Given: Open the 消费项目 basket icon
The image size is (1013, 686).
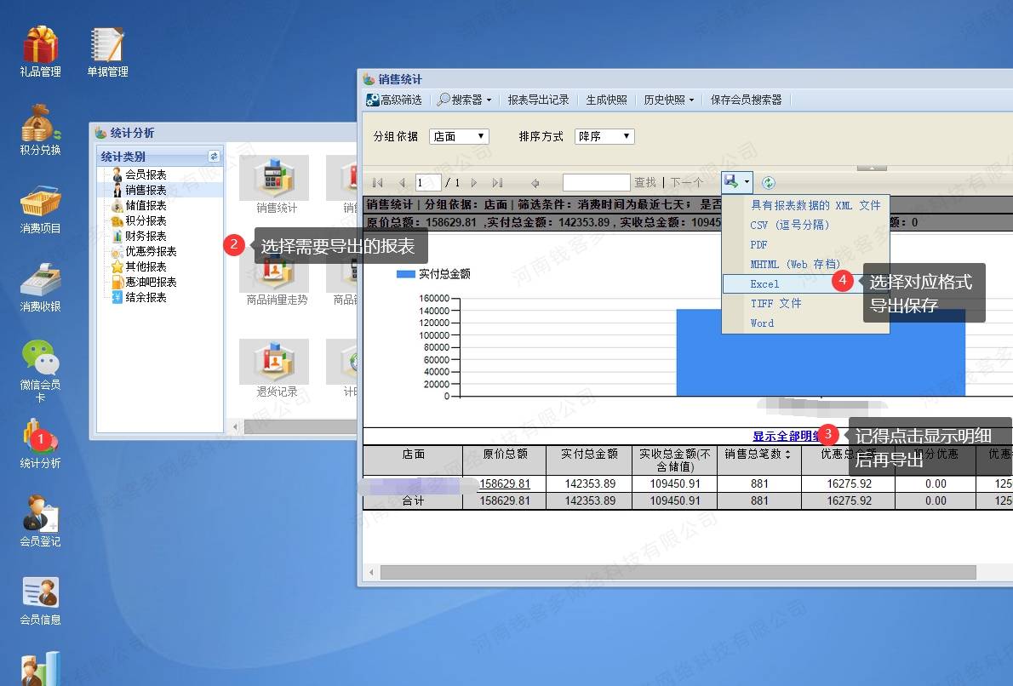Looking at the screenshot, I should 40,208.
